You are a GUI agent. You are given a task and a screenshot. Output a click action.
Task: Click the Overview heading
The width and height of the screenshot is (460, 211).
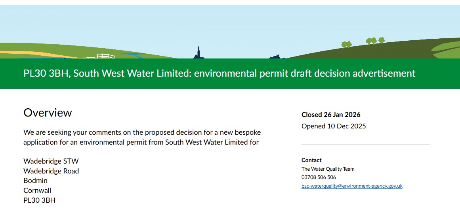(x=48, y=113)
